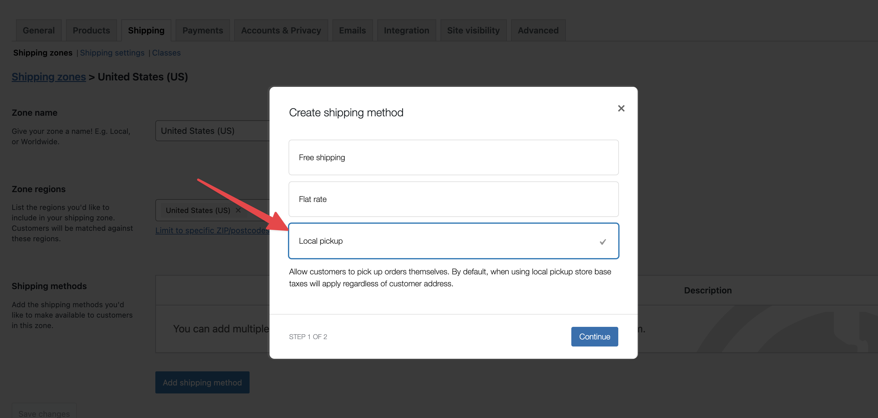This screenshot has height=418, width=878.
Task: Close the Create shipping method dialog
Action: click(x=621, y=108)
